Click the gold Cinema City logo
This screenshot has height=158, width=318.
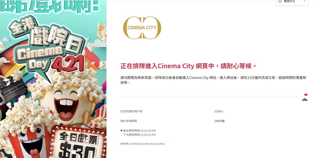[142, 28]
